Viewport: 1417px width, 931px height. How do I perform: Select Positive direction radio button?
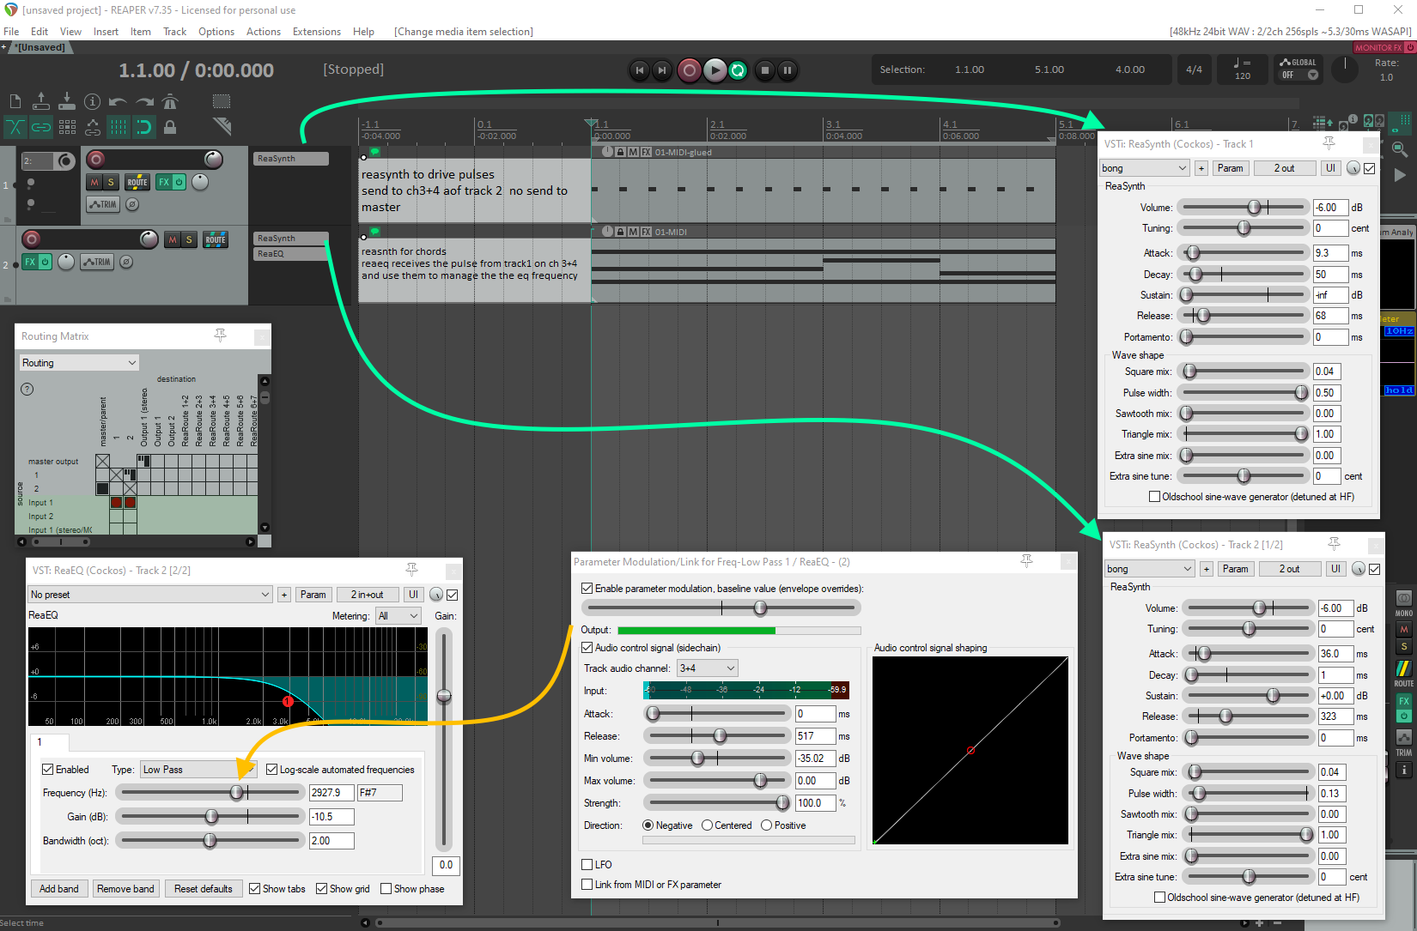(x=767, y=825)
